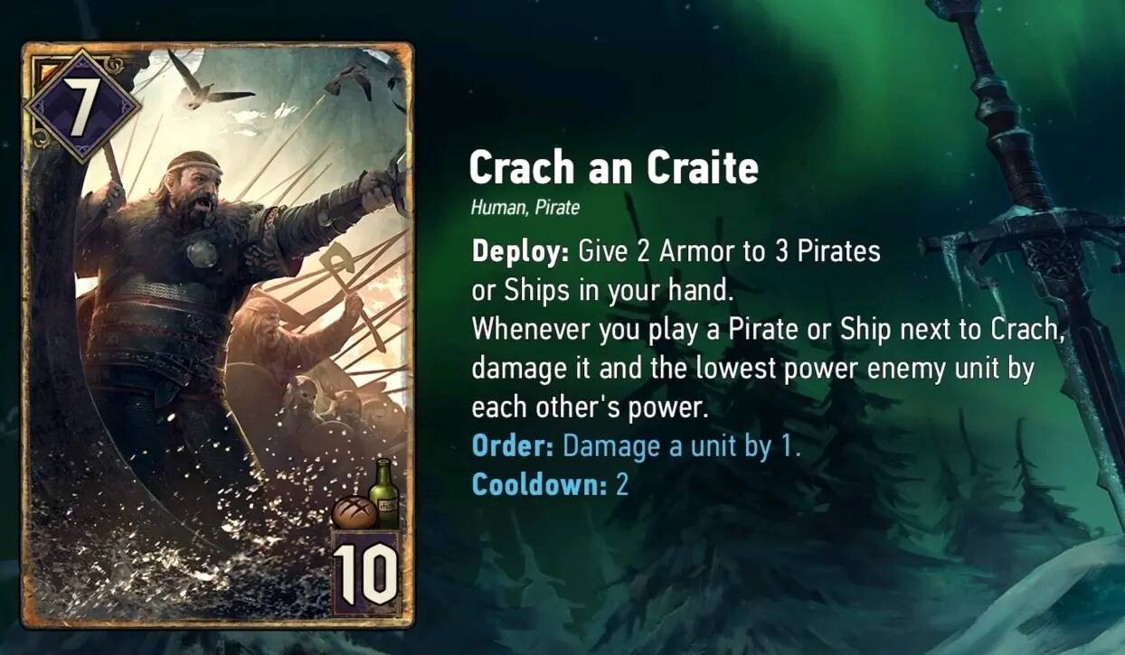Click the bread loaf icon
This screenshot has height=655, width=1125.
point(354,512)
